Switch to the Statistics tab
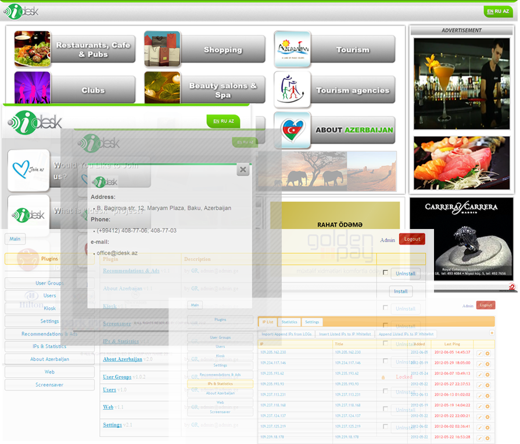 coord(289,322)
